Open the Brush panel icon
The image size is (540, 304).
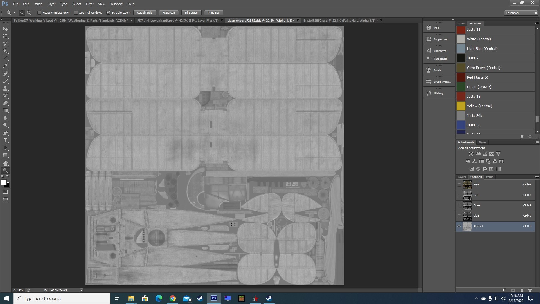[429, 70]
